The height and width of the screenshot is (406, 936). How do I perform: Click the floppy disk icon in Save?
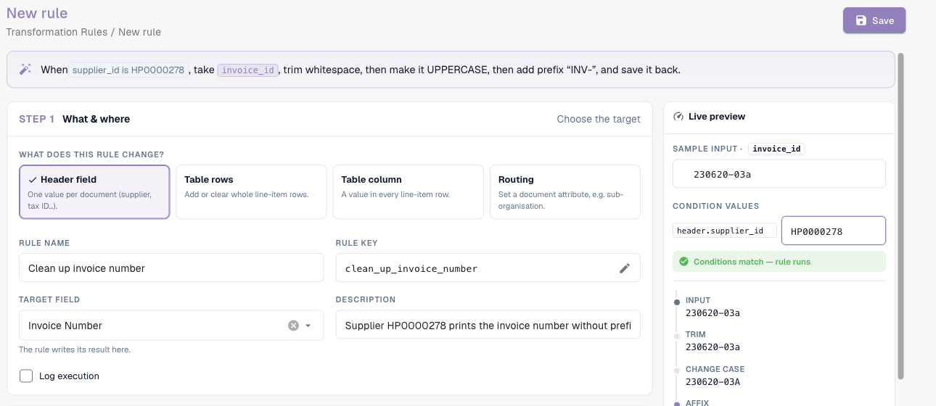point(861,20)
